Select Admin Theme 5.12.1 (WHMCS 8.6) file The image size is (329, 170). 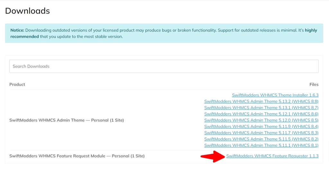point(261,114)
